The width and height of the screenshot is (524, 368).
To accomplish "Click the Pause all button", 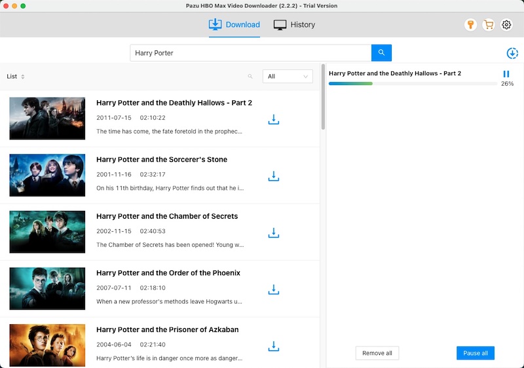I will click(x=476, y=353).
